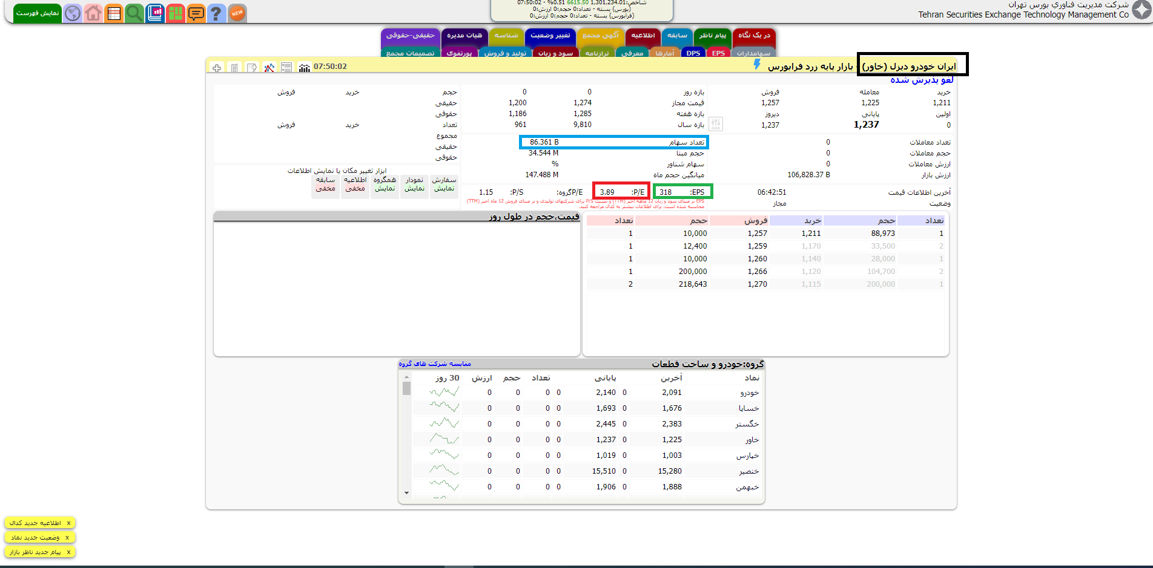Image resolution: width=1153 pixels, height=568 pixels.
Task: Click the orange NEW badge icon
Action: 237,13
